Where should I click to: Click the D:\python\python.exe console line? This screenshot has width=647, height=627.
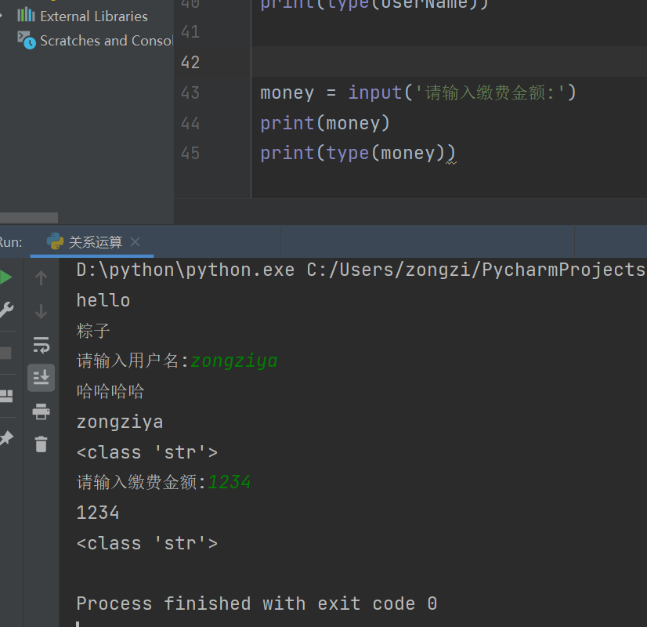click(x=361, y=270)
